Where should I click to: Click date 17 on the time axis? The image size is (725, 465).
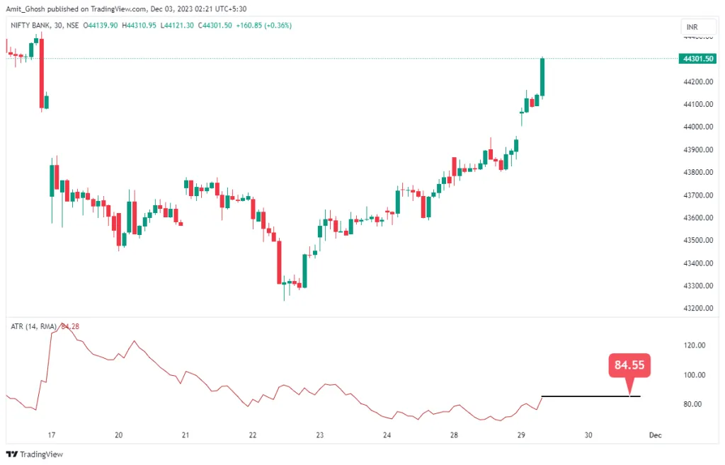click(x=51, y=435)
